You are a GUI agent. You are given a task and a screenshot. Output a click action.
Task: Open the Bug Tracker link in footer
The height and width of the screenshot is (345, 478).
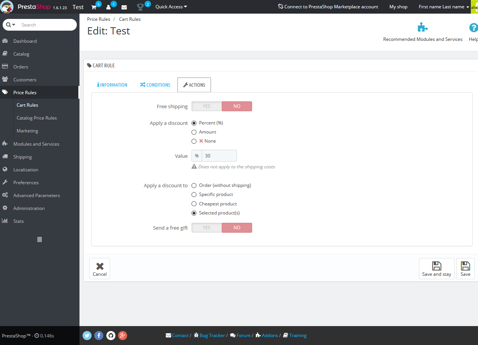212,335
